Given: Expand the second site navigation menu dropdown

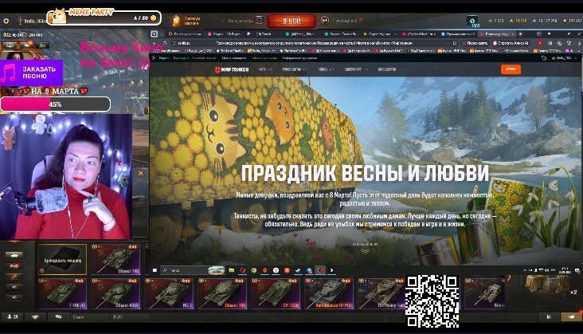Looking at the screenshot, I should point(295,69).
